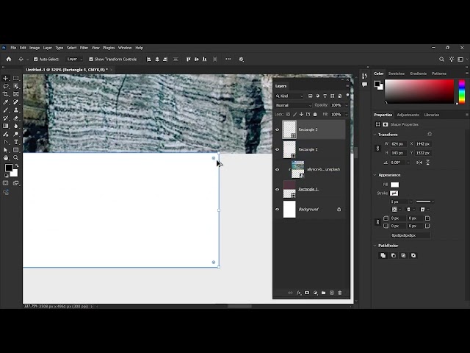Click the Rectangle 3 layer thumbnail

[289, 129]
